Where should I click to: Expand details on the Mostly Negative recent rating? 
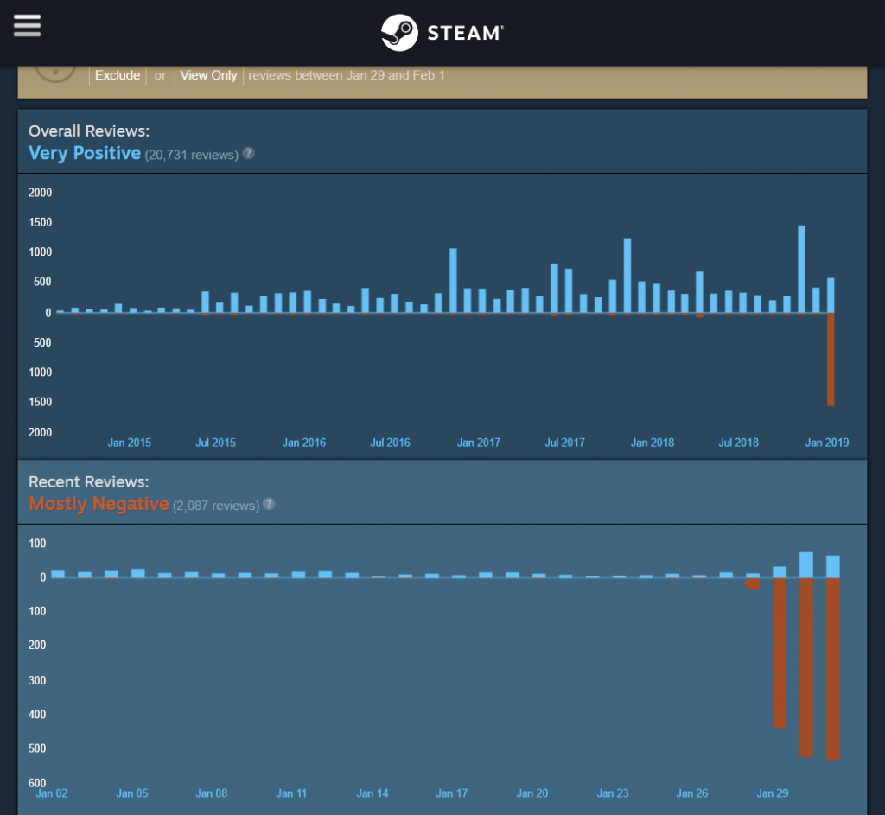pos(98,503)
